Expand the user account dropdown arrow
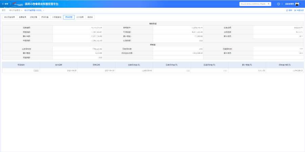 tap(301, 4)
